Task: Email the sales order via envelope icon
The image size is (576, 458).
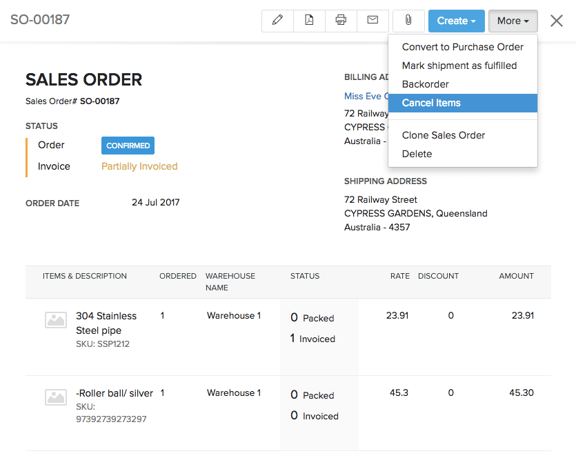Action: [373, 21]
